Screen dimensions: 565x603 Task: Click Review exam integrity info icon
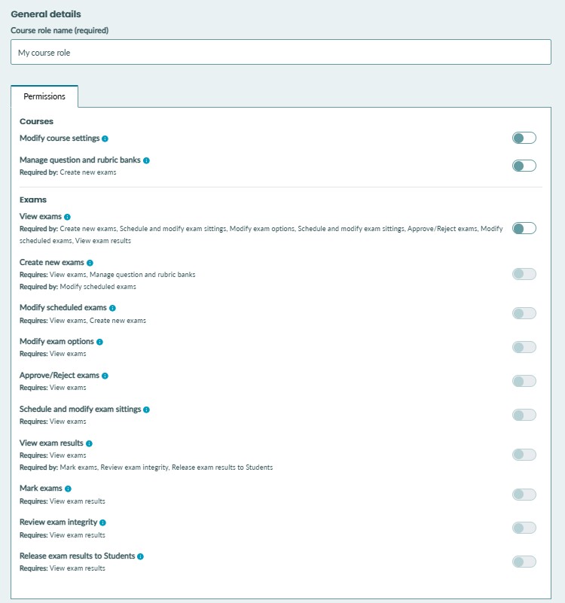click(102, 522)
